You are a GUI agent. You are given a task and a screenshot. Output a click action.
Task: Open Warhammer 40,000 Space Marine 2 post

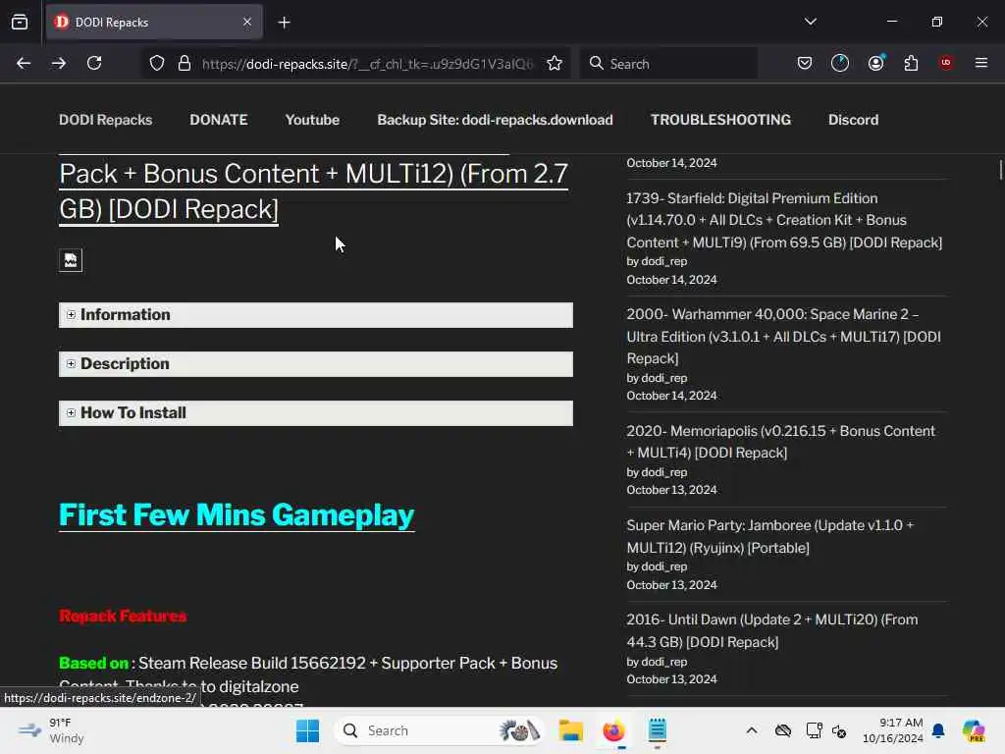coord(783,336)
